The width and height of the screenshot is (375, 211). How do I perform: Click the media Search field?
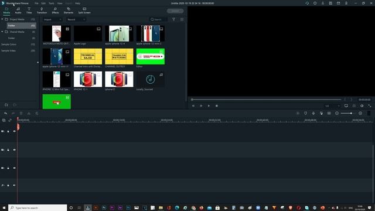click(x=158, y=19)
